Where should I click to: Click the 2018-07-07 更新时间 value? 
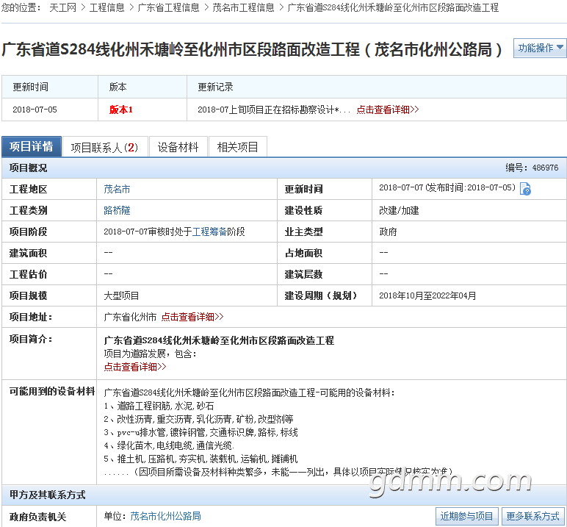point(401,187)
